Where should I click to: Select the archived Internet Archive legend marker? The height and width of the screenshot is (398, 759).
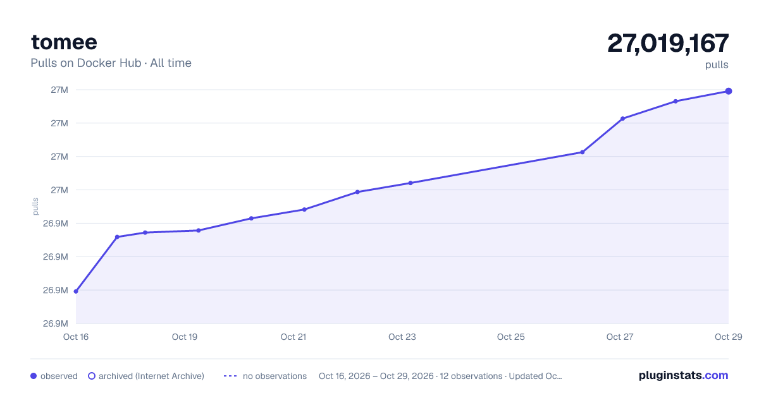click(91, 376)
